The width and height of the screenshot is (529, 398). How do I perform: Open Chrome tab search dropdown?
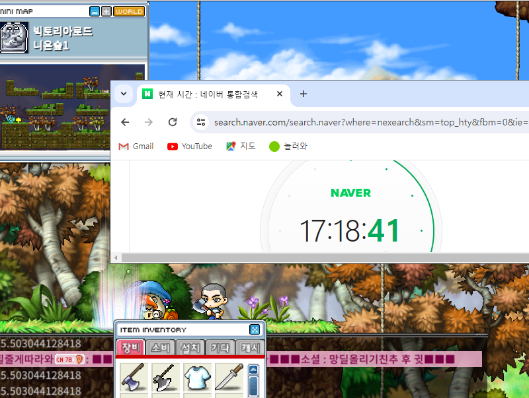click(x=123, y=94)
